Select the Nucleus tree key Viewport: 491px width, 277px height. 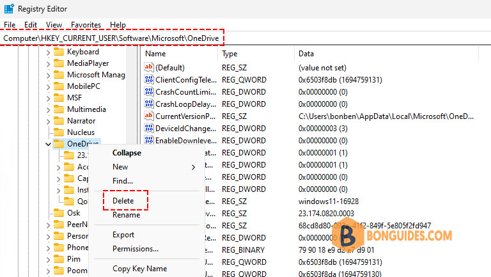pos(81,132)
